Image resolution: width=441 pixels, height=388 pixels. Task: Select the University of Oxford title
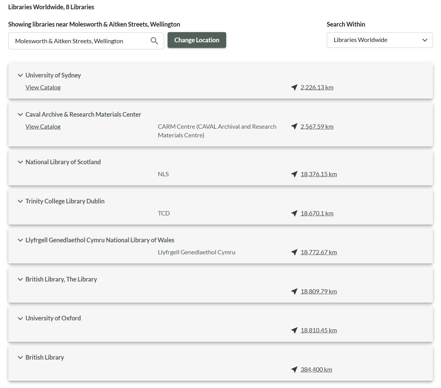[53, 318]
